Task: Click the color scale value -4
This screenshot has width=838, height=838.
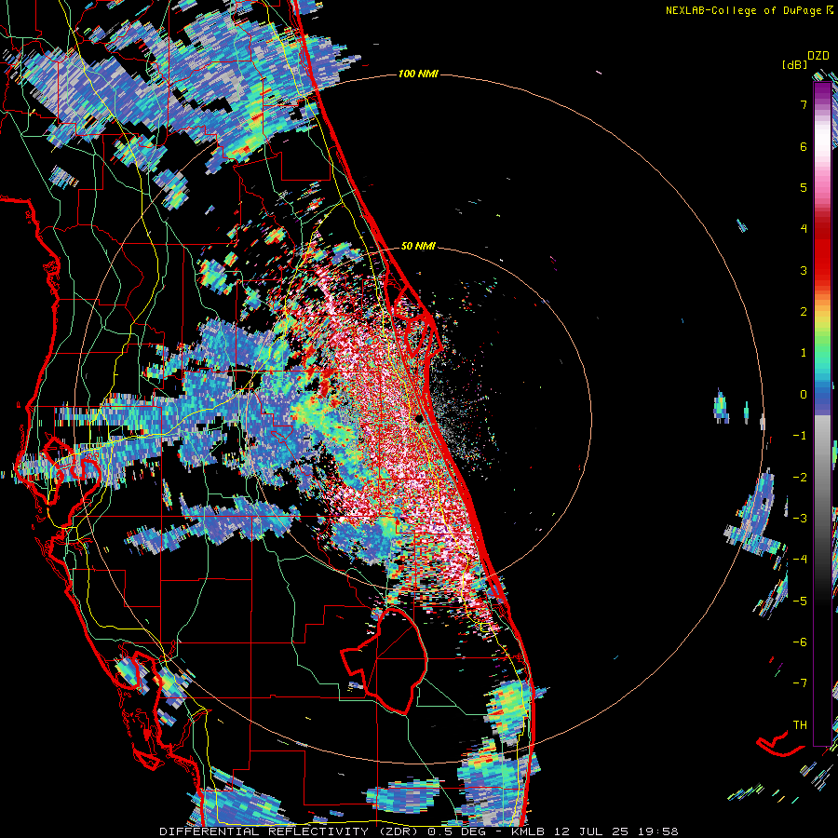Action: point(800,560)
